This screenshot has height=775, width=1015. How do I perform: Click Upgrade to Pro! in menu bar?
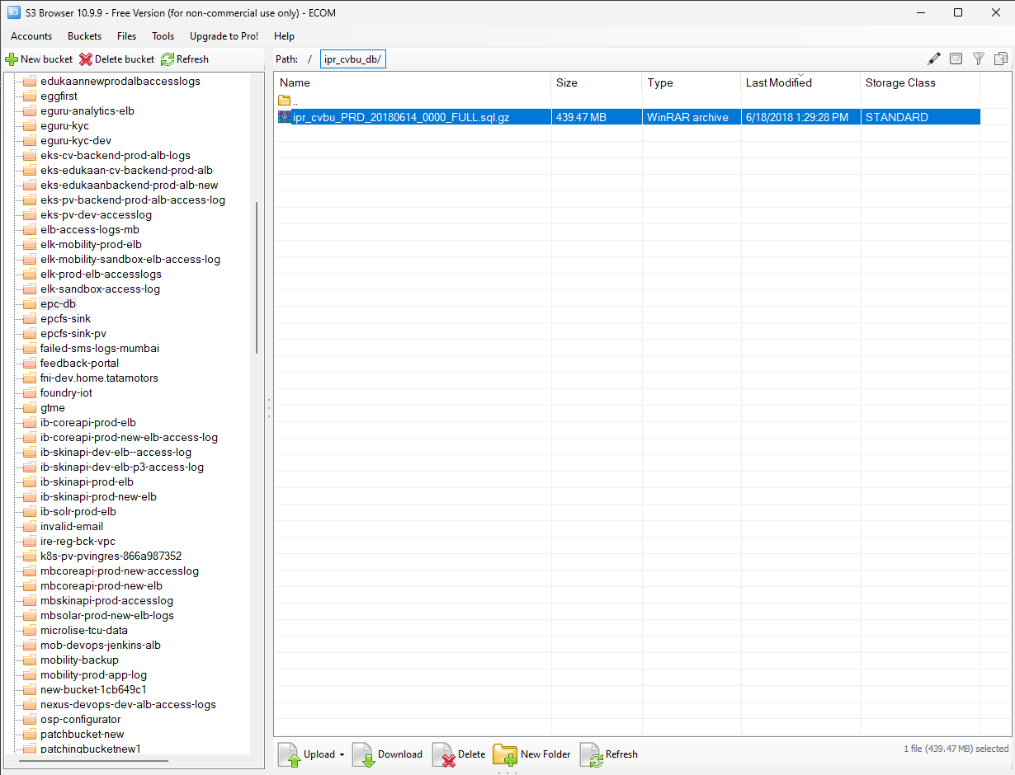pyautogui.click(x=224, y=36)
